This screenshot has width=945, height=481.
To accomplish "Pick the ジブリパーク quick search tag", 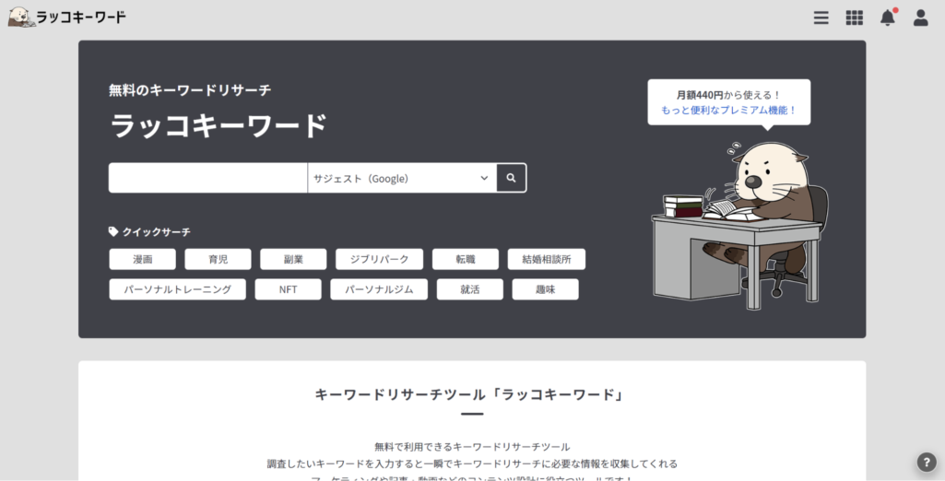I will pyautogui.click(x=379, y=260).
